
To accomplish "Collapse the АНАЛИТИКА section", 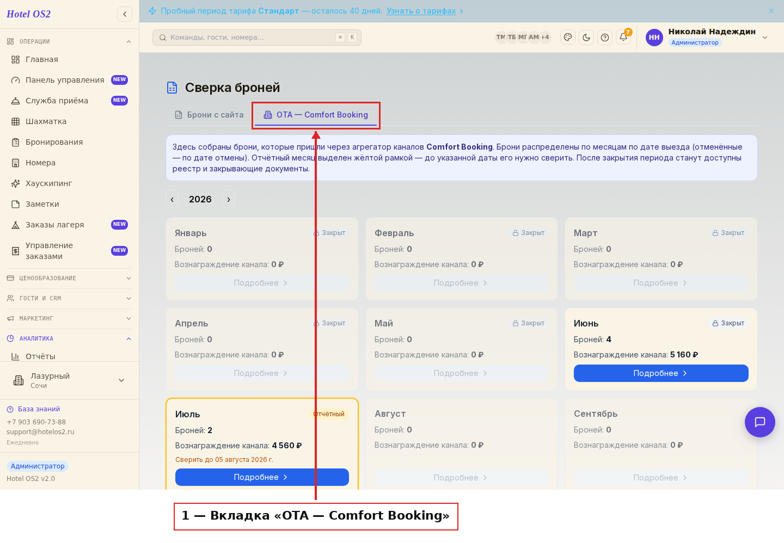I will [x=69, y=338].
